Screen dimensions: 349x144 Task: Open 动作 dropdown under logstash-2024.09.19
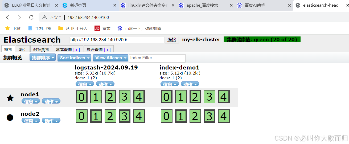(105, 84)
